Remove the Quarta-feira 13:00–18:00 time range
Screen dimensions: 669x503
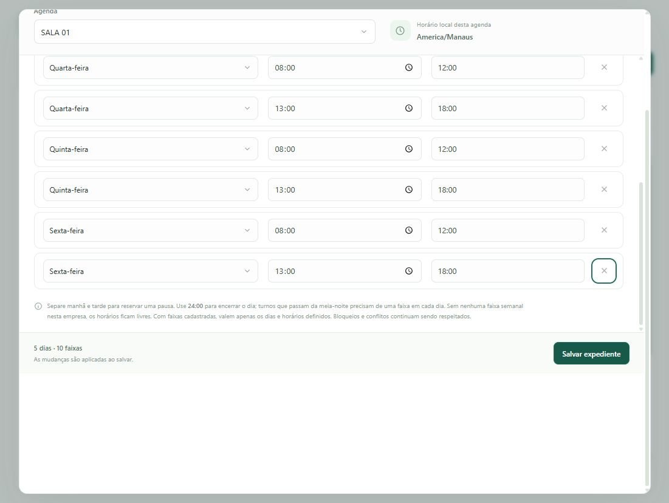click(x=604, y=108)
